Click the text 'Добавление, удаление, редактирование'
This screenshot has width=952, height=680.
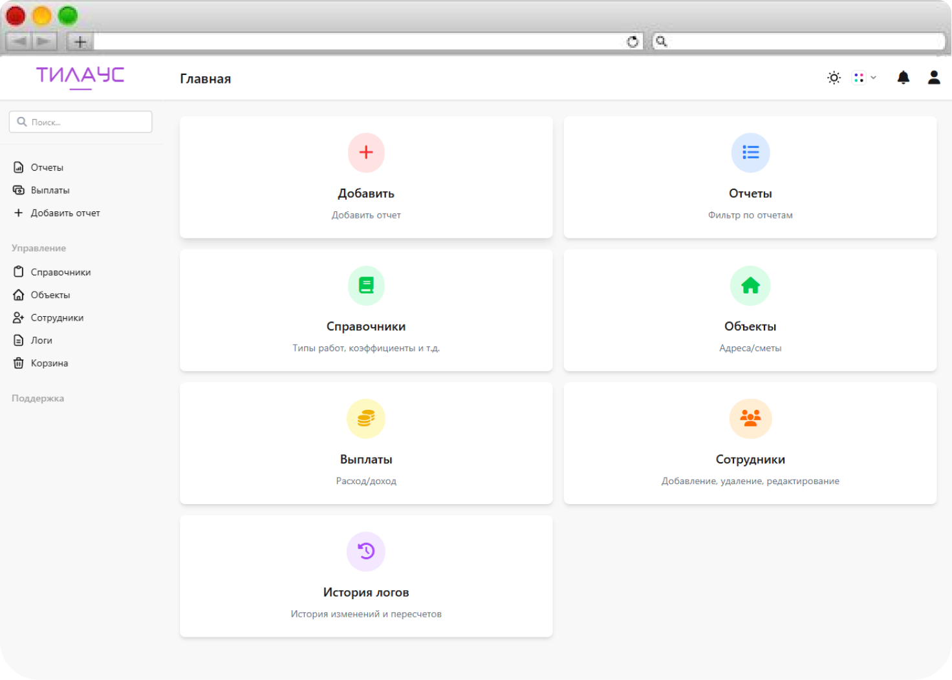point(750,481)
